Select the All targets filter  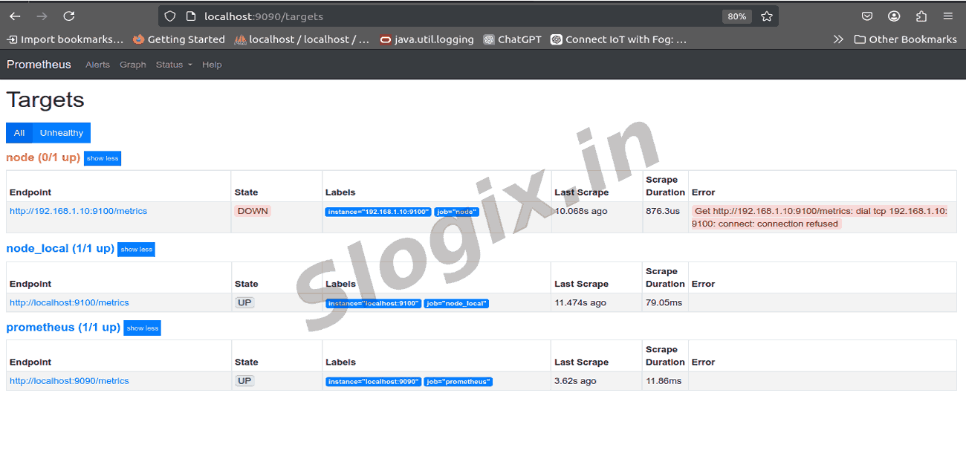point(19,133)
